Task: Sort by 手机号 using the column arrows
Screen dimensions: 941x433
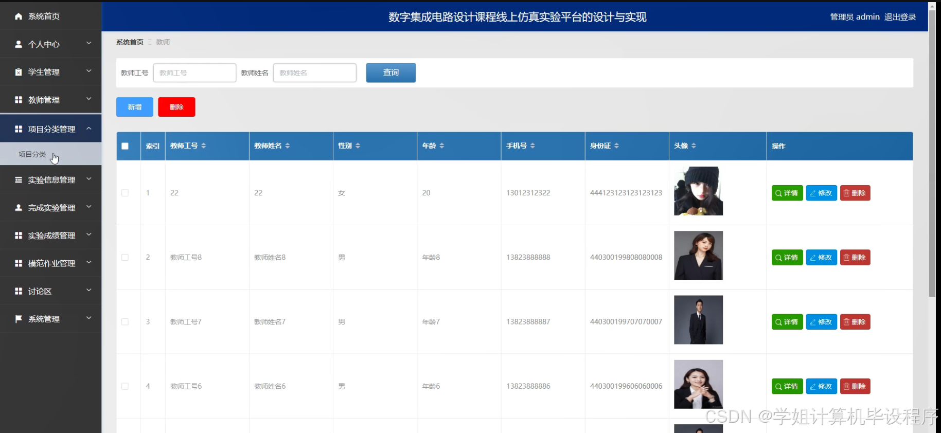Action: tap(532, 146)
